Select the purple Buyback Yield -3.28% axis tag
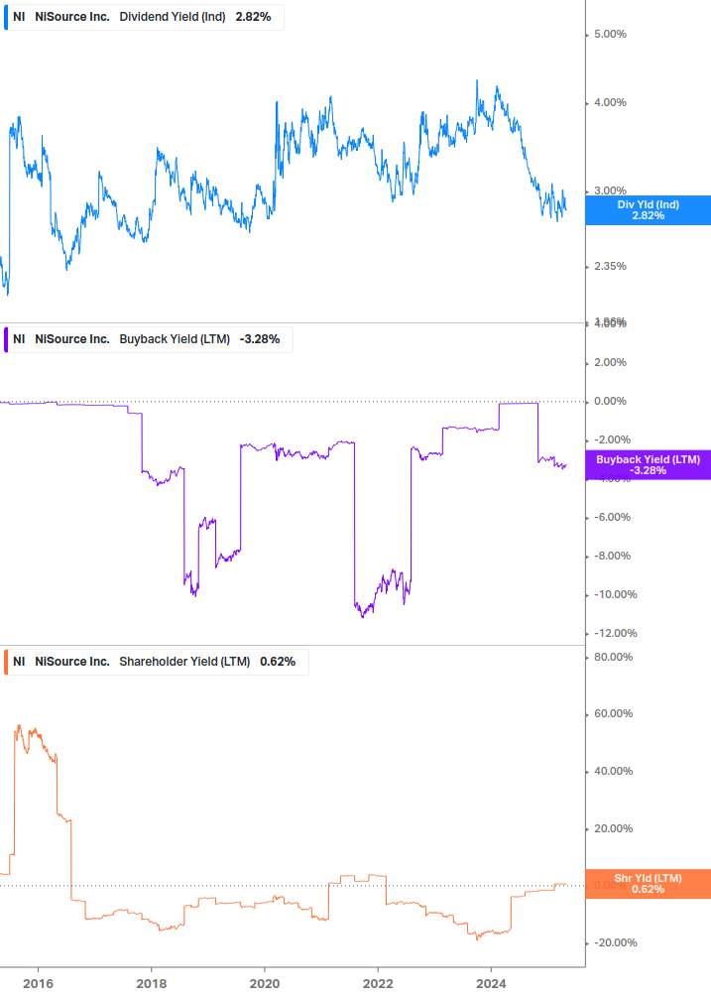The height and width of the screenshot is (997, 711). coord(648,465)
